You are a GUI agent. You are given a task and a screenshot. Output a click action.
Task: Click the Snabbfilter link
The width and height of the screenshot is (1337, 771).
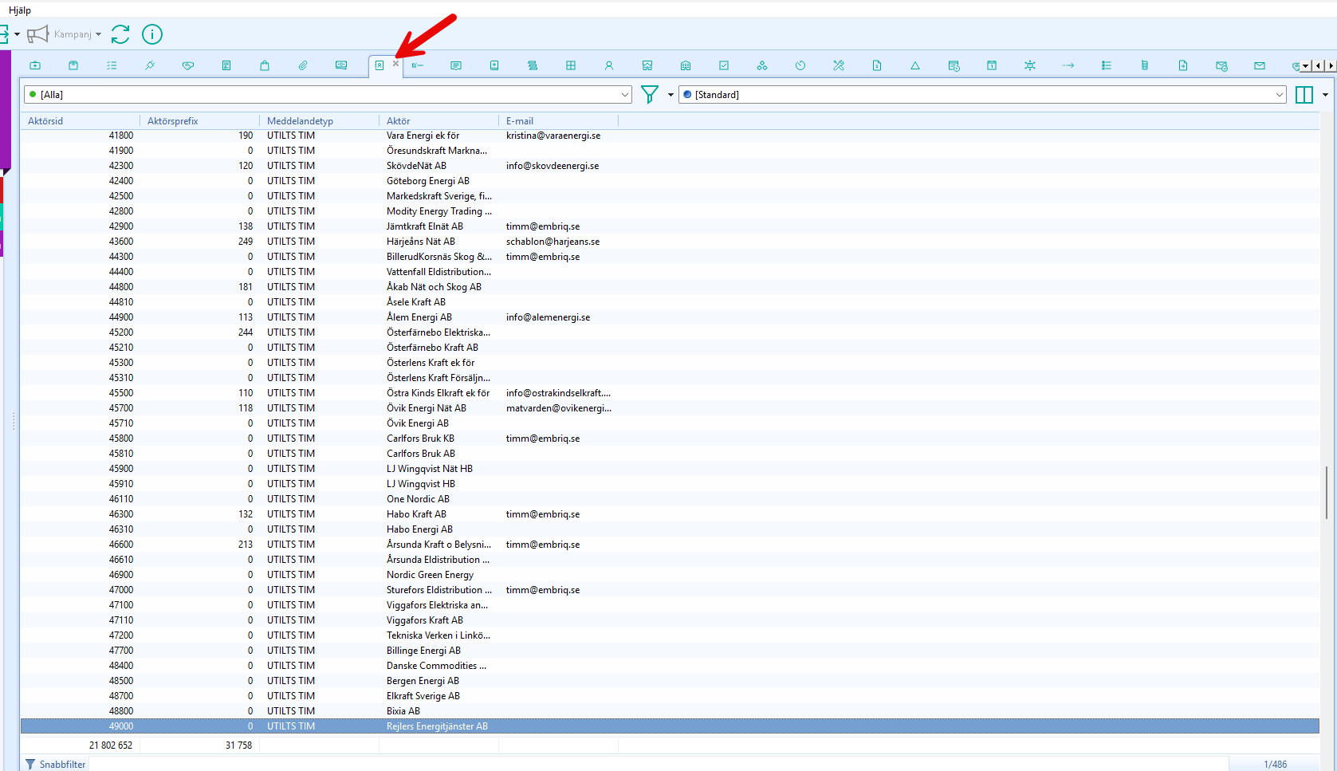pyautogui.click(x=62, y=764)
